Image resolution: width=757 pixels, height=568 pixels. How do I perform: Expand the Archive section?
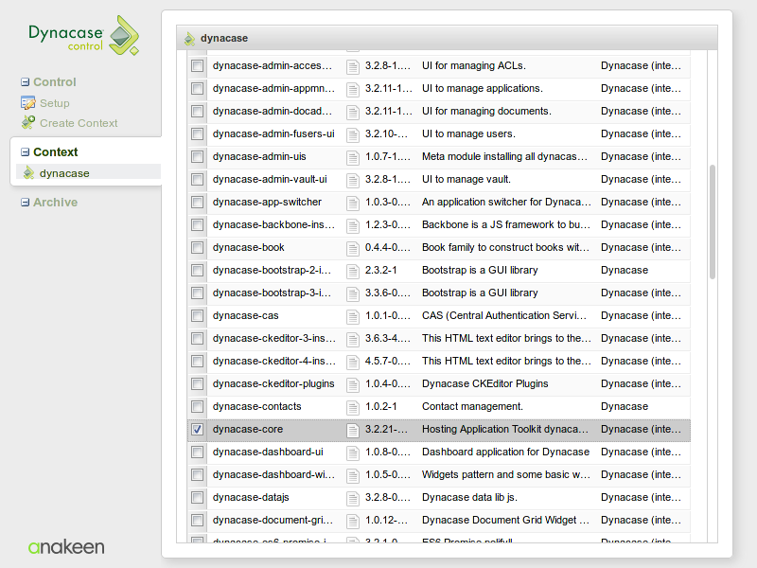(x=26, y=203)
